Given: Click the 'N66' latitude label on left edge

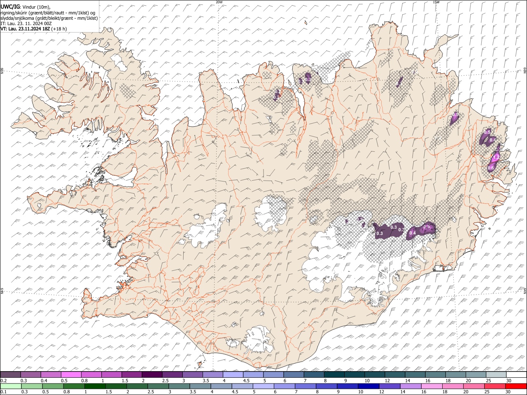Looking at the screenshot, I should click(x=2, y=71).
